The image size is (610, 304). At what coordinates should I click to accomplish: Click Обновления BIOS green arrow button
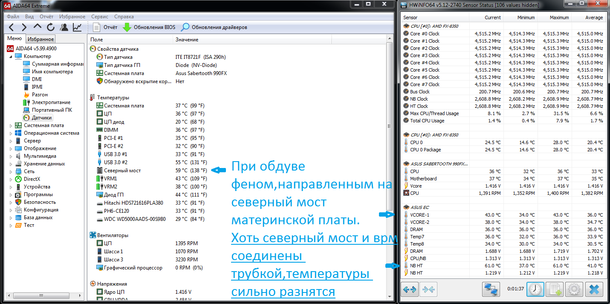(x=149, y=27)
